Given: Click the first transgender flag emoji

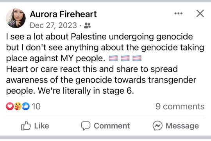Looking at the screenshot, I should pos(113,58).
